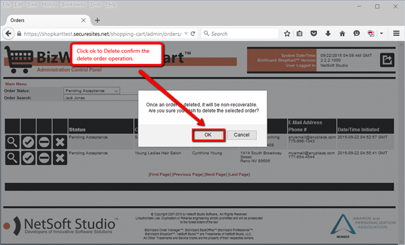Screen dimensions: 405x245
Task: Go to the browser home icon
Action: (x=342, y=34)
